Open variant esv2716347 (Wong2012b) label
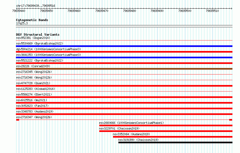Image resolution: width=240 pixels, height=153 pixels. 34,117
